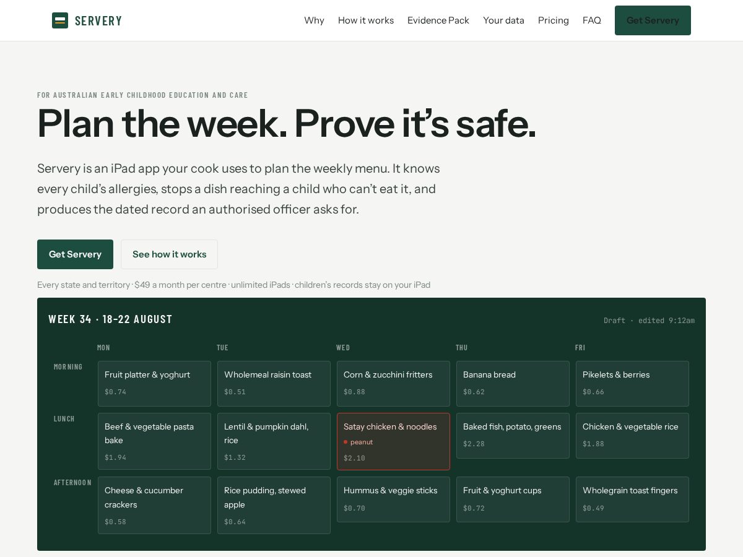
Task: Click the FRI column header
Action: tap(580, 348)
